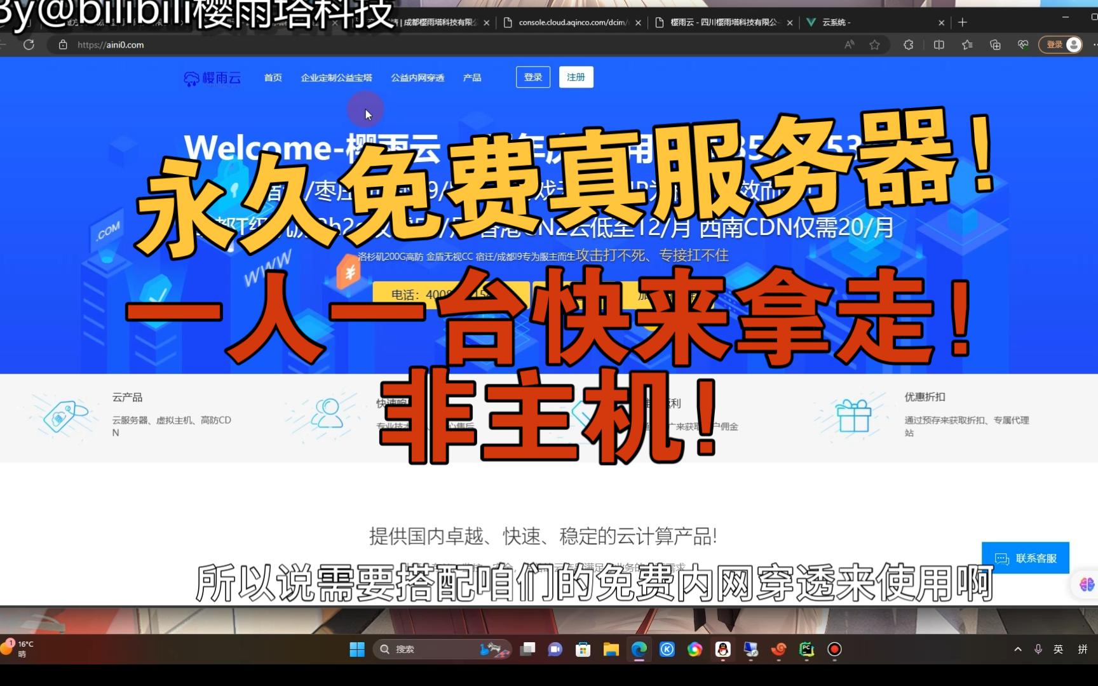1098x686 pixels.
Task: Open Edge profile login button
Action: pyautogui.click(x=1060, y=44)
